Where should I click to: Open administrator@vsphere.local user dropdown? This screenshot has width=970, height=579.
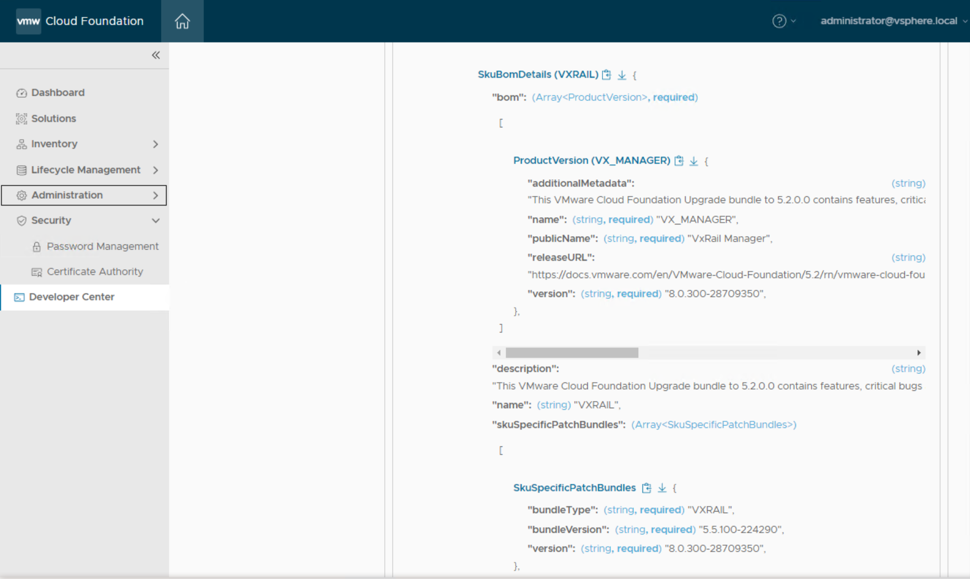[893, 21]
